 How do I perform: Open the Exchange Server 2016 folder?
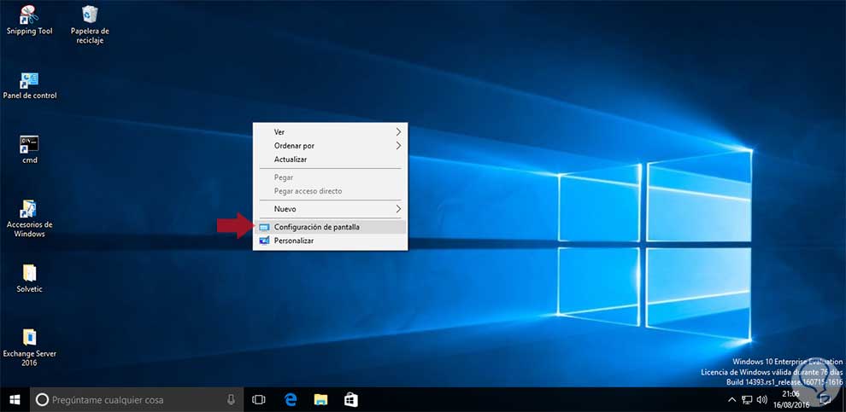tap(30, 347)
